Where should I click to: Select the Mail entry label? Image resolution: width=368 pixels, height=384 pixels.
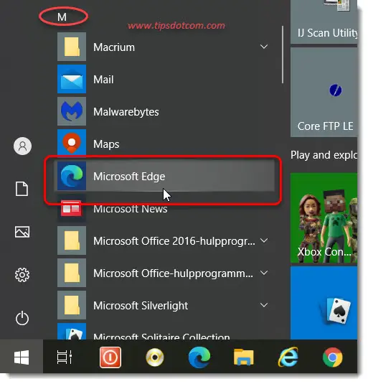[x=103, y=80]
